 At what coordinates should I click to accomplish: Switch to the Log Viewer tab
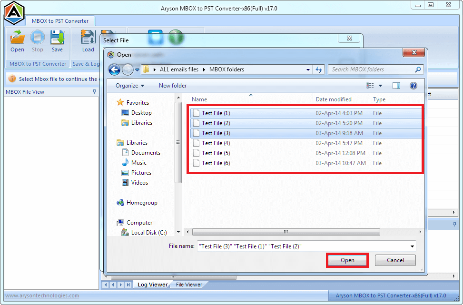[152, 285]
